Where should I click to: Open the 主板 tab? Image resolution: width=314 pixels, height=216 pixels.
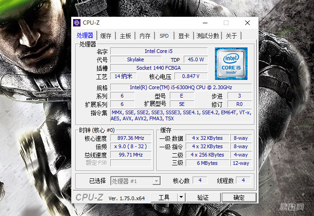coord(125,36)
